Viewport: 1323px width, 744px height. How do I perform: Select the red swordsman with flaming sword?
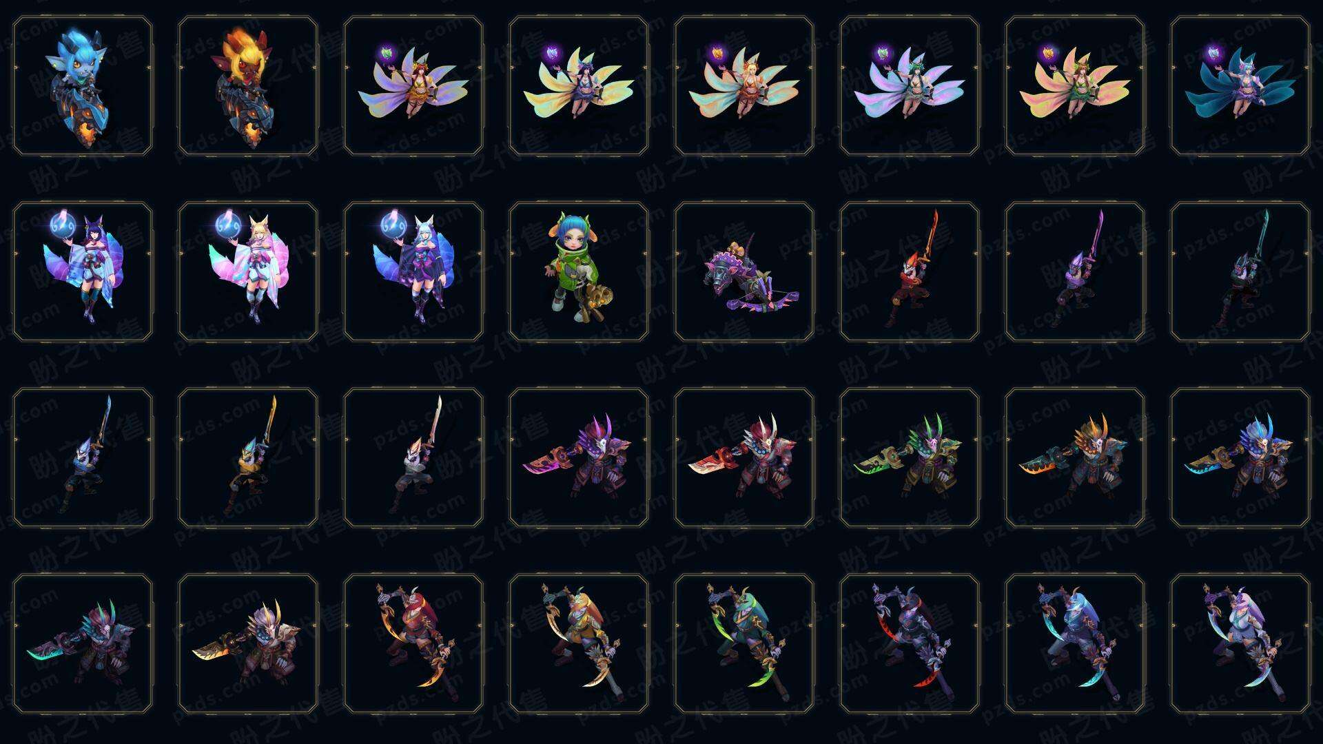pyautogui.click(x=910, y=271)
